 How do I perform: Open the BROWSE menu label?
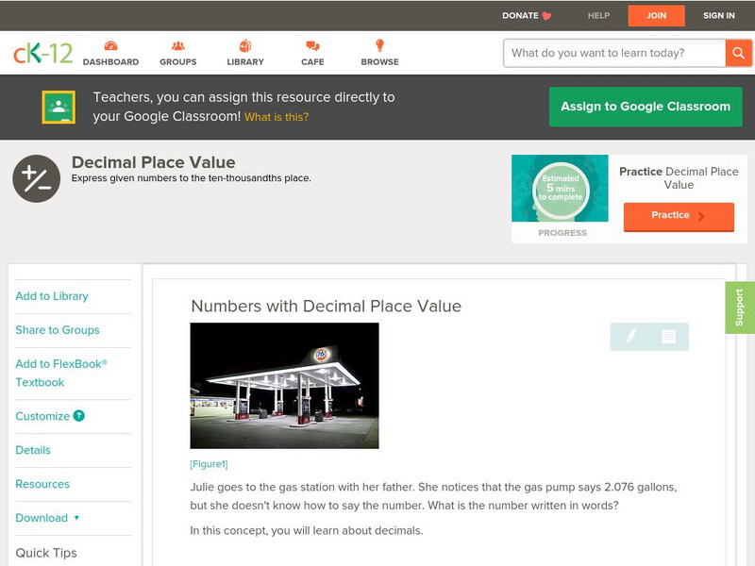pos(380,62)
